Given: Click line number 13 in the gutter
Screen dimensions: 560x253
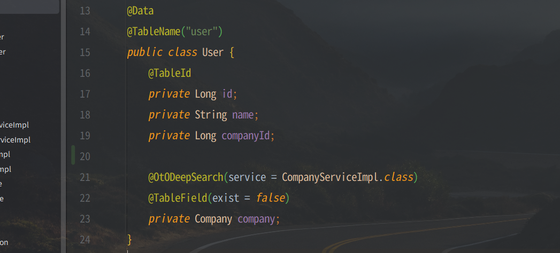Looking at the screenshot, I should point(85,11).
